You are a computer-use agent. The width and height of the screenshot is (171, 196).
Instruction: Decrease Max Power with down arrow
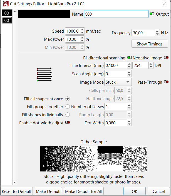pos(82,41)
